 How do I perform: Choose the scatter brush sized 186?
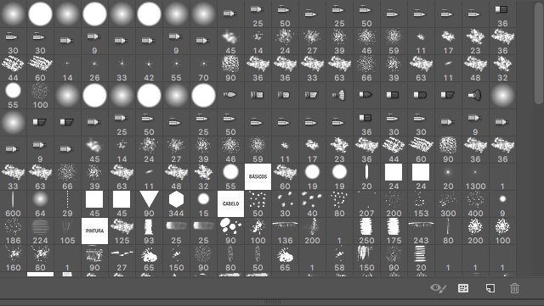tap(14, 231)
